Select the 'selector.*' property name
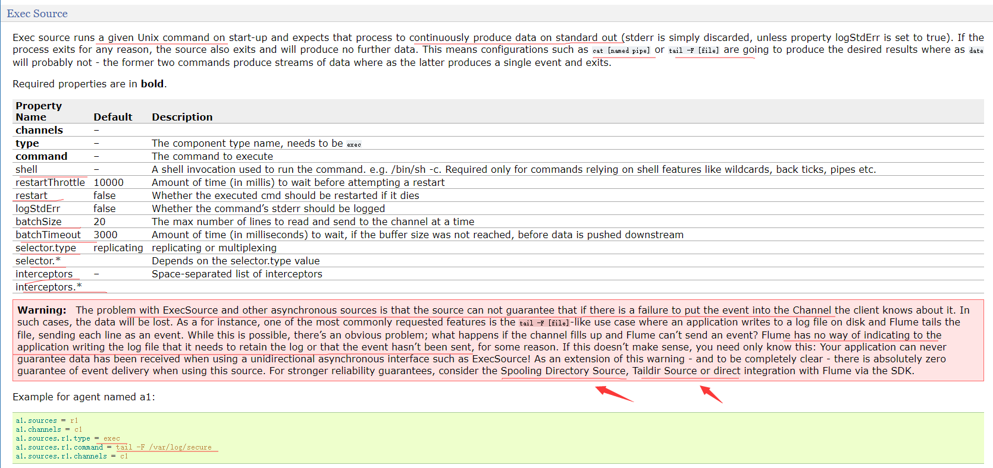This screenshot has width=993, height=468. click(x=38, y=261)
